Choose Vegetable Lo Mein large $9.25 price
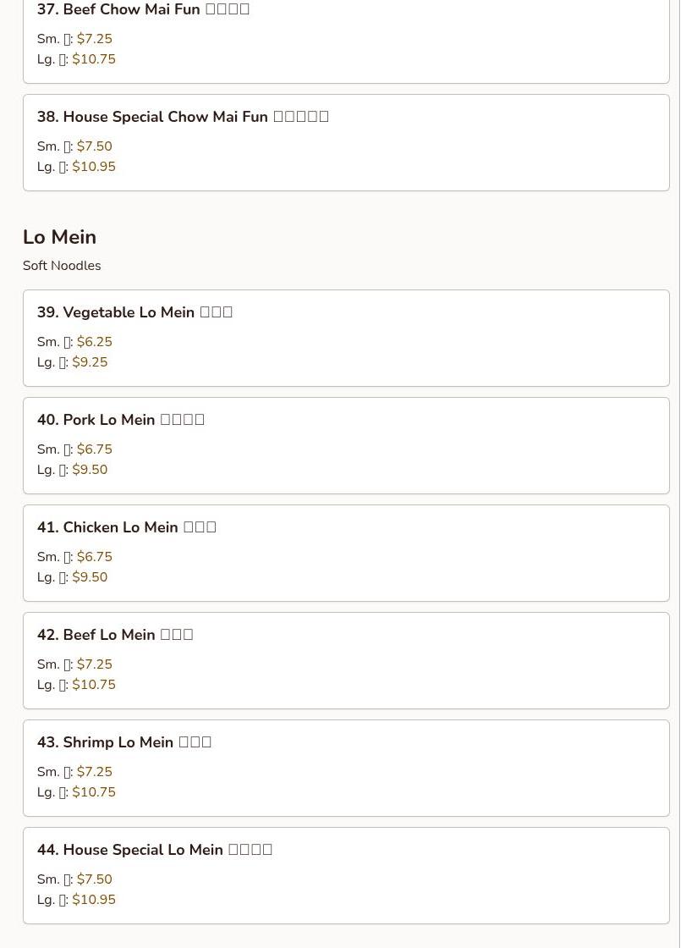Viewport: 697px width, 948px height. pos(90,362)
